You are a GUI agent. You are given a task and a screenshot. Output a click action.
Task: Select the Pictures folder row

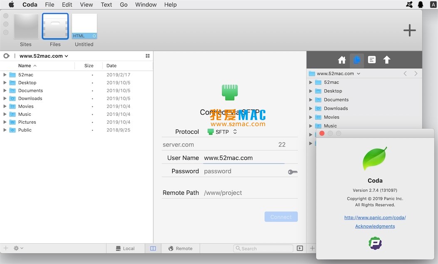[77, 122]
